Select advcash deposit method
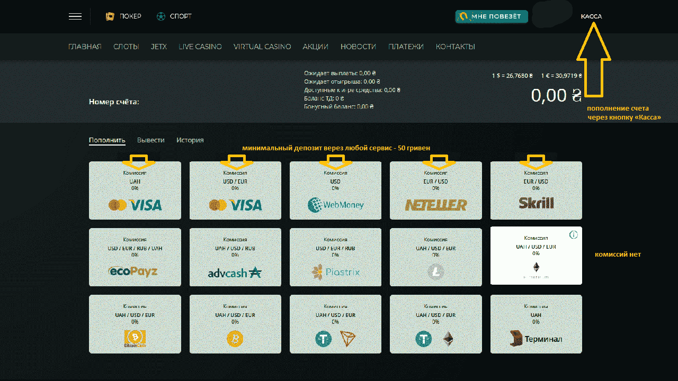 pos(235,257)
